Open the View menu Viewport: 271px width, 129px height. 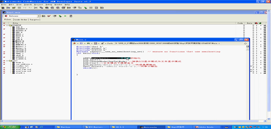point(19,5)
